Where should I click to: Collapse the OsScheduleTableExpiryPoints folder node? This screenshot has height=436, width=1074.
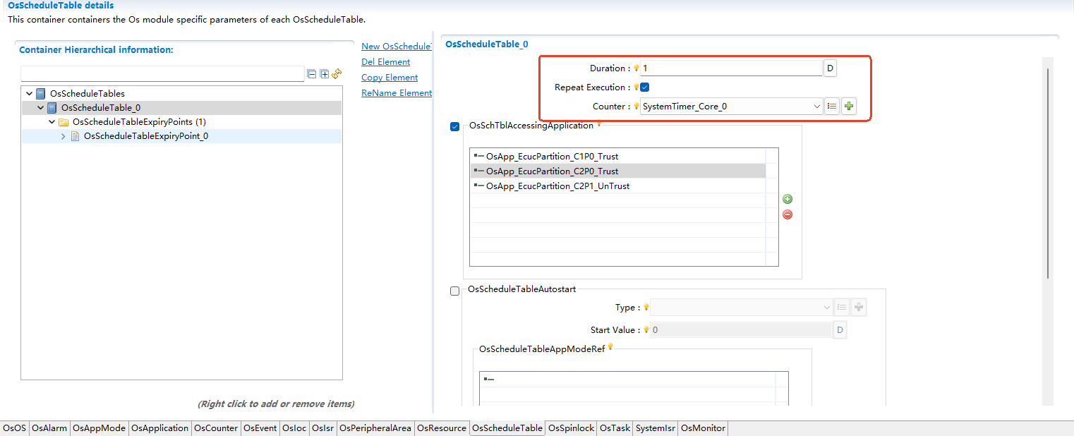pos(52,122)
